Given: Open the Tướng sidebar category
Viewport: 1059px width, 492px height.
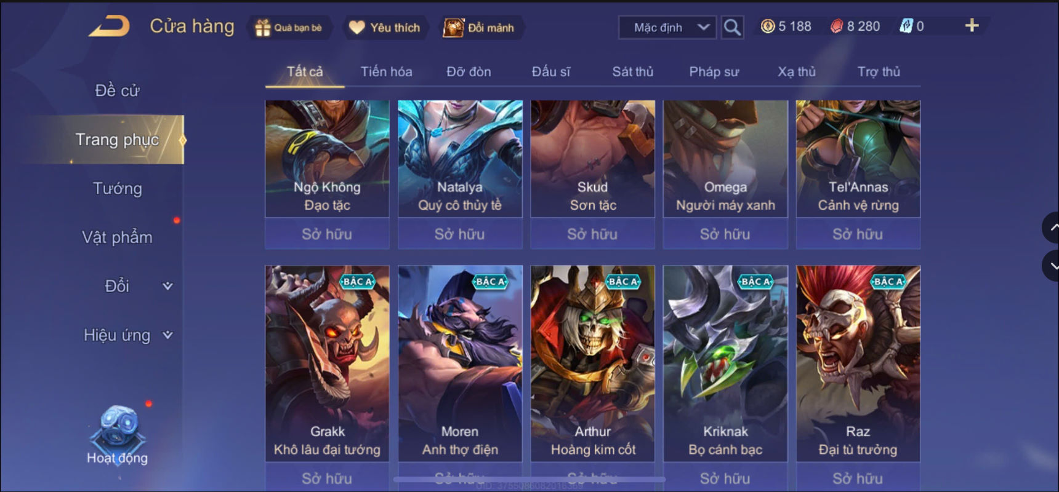Looking at the screenshot, I should click(x=117, y=188).
